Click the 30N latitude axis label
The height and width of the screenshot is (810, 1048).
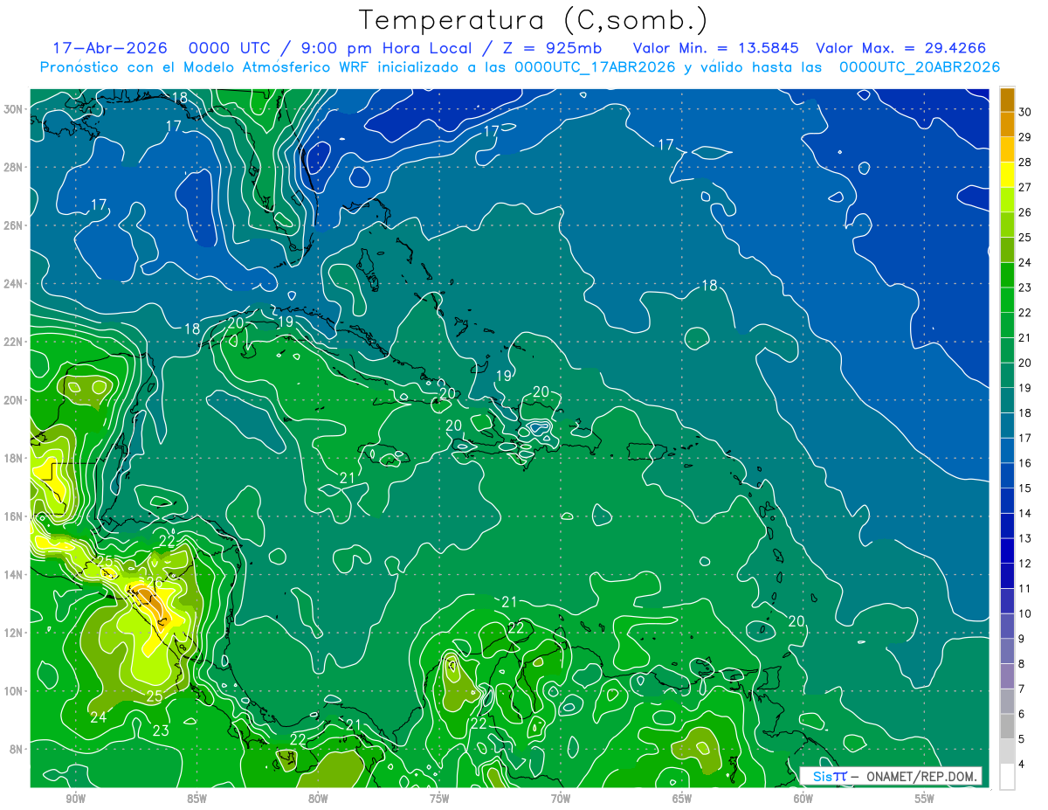click(x=14, y=108)
